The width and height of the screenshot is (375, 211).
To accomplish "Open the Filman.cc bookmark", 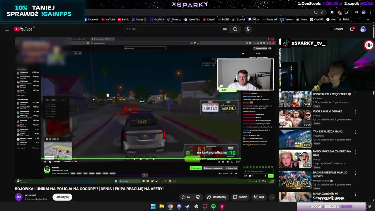I will tap(174, 20).
